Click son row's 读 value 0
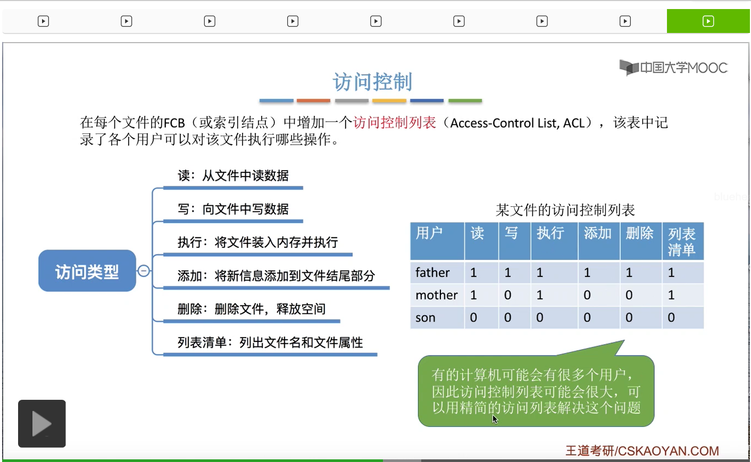 [x=473, y=317]
